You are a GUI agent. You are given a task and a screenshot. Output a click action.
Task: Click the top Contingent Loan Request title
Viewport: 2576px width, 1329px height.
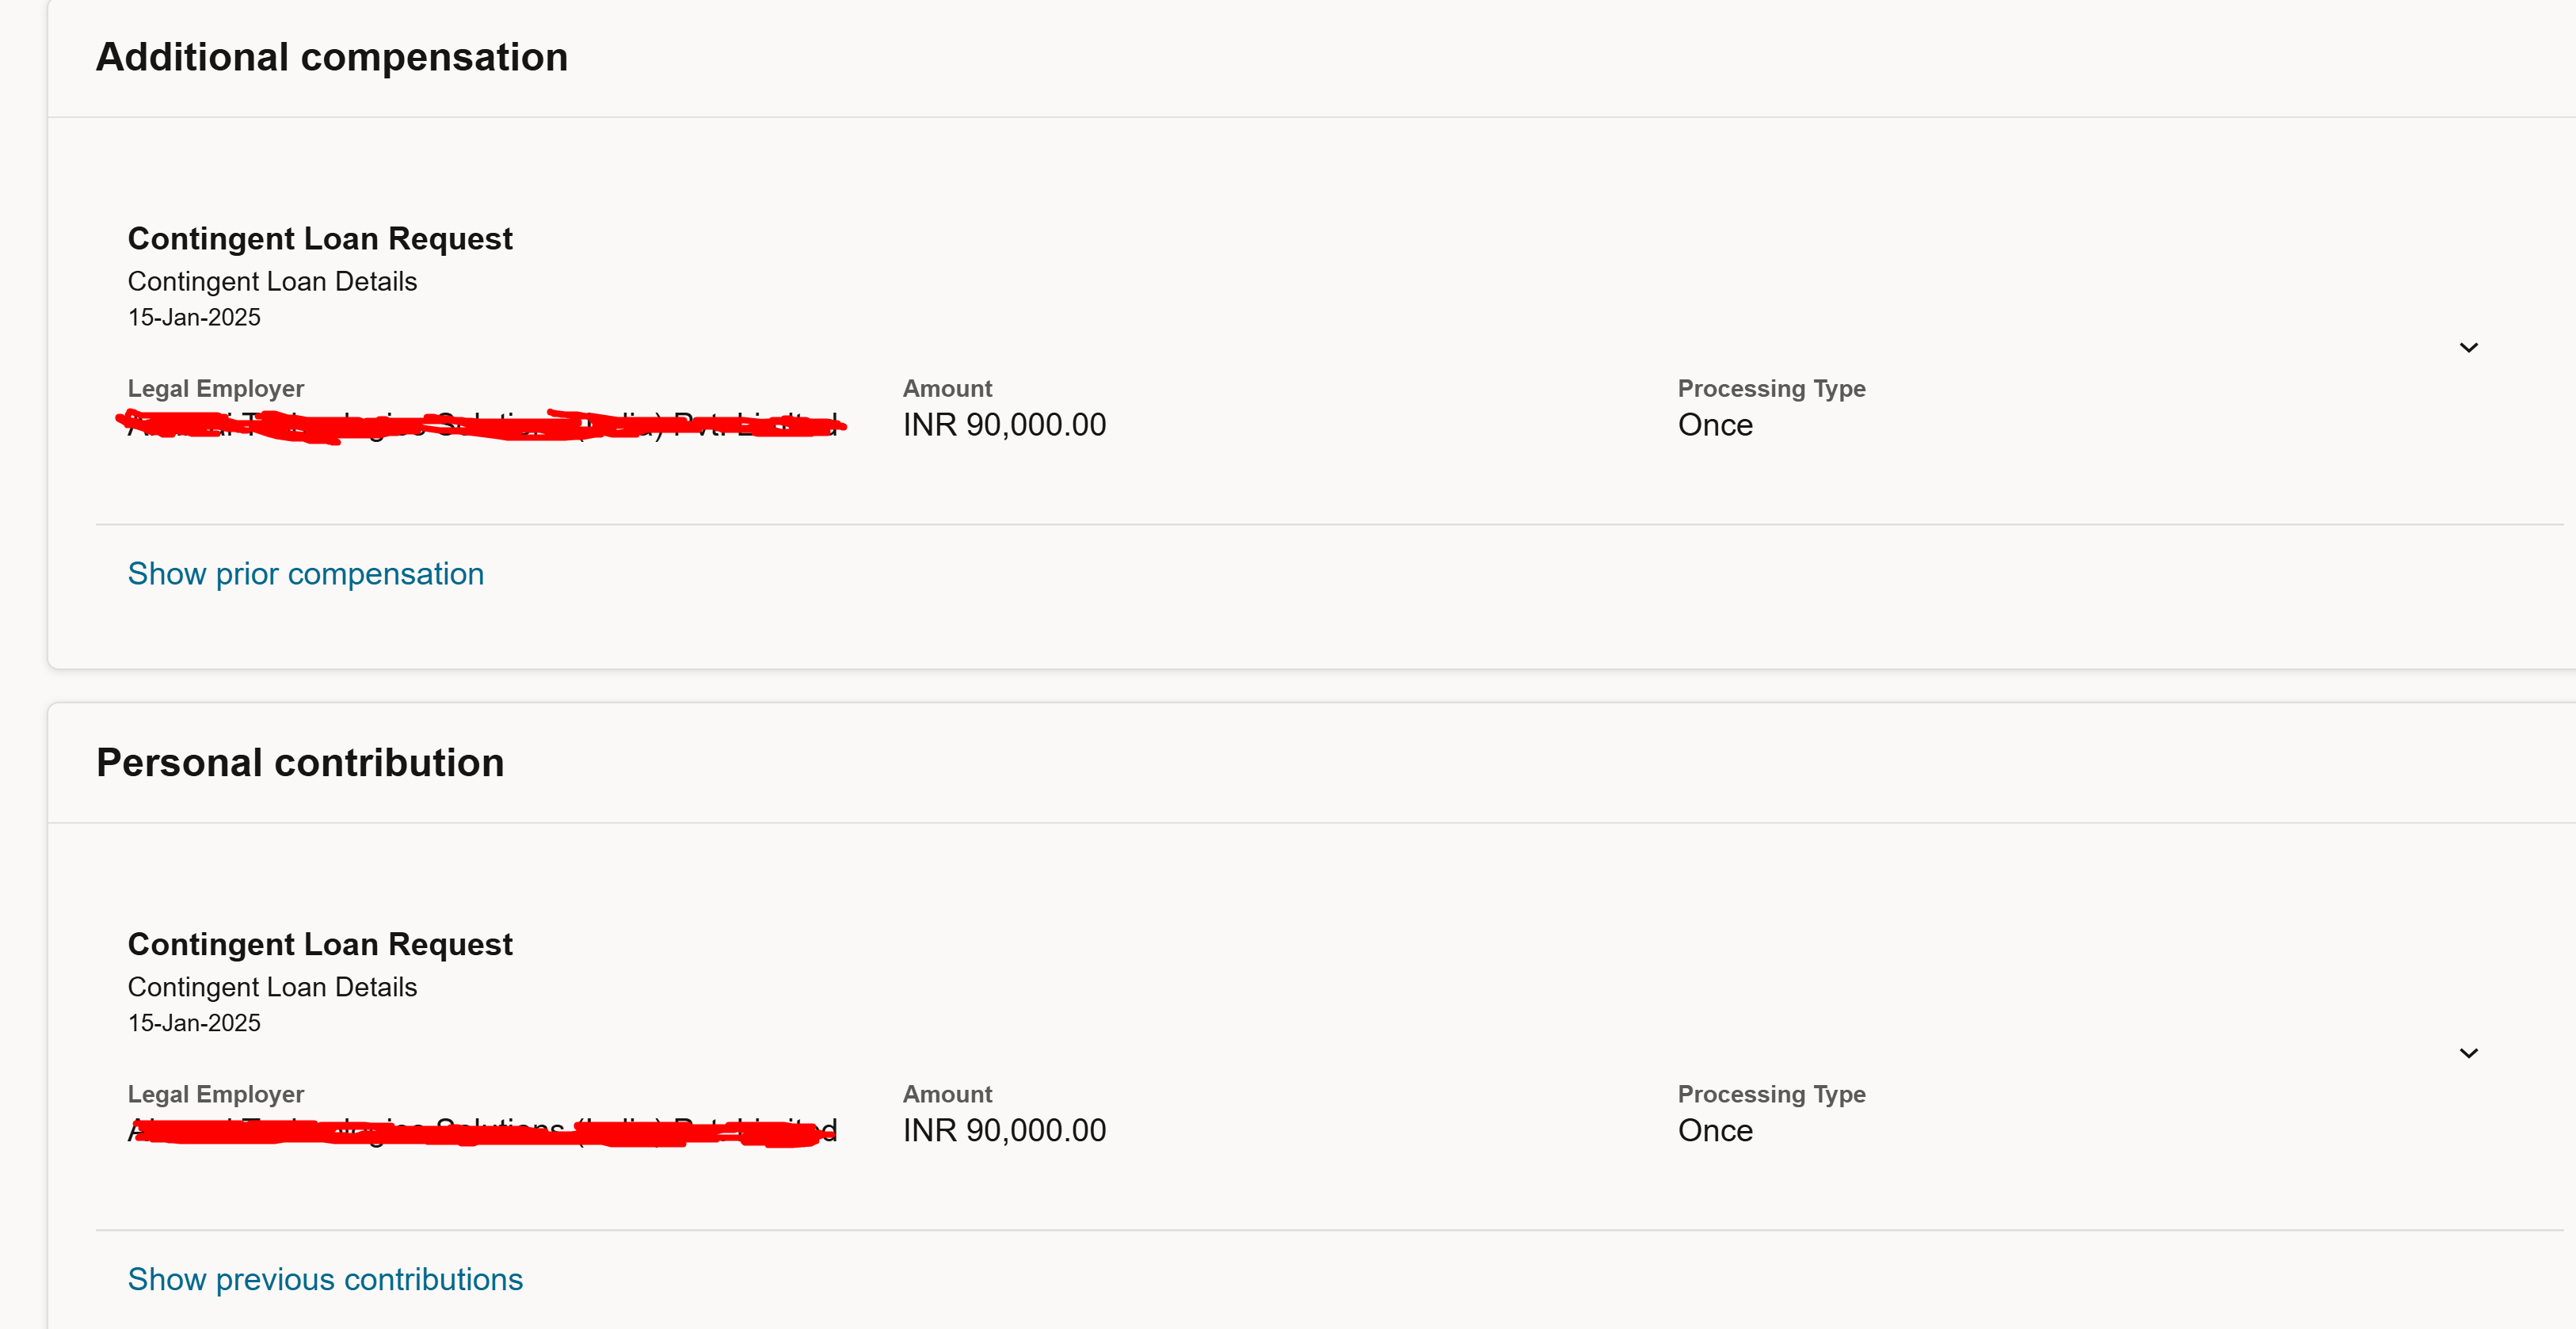320,238
